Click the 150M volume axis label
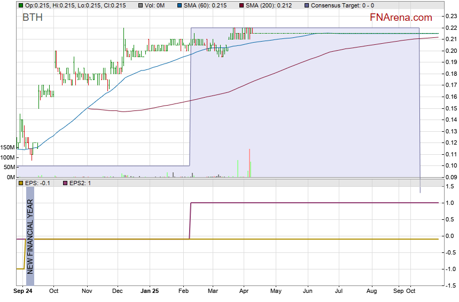 click(7, 147)
